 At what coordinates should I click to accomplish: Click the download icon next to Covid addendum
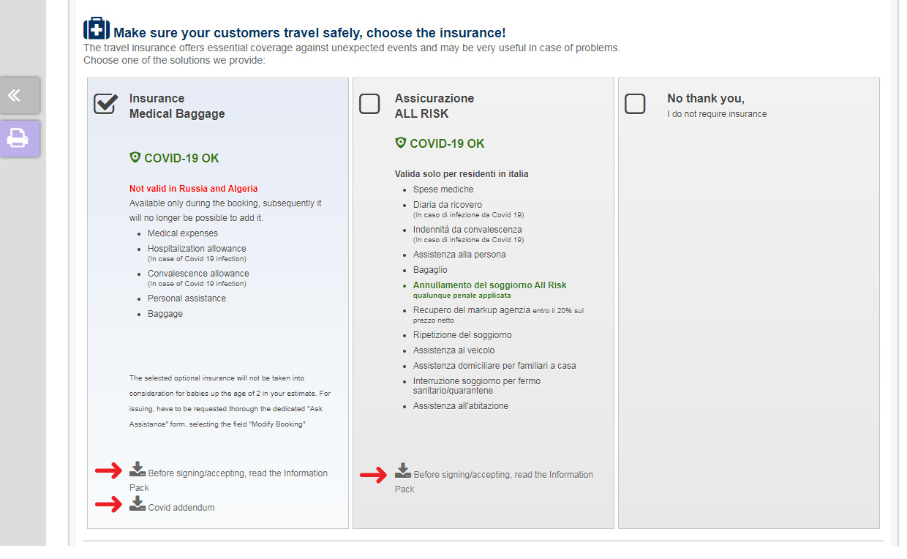point(137,503)
